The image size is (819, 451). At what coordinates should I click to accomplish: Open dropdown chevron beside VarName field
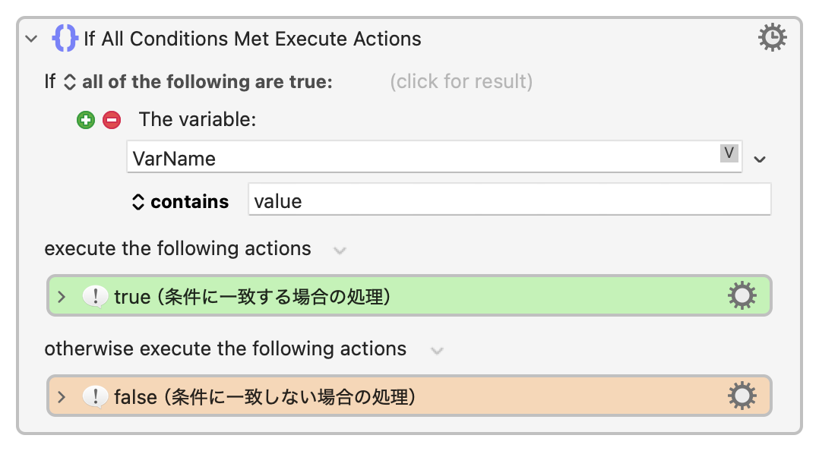coord(759,159)
